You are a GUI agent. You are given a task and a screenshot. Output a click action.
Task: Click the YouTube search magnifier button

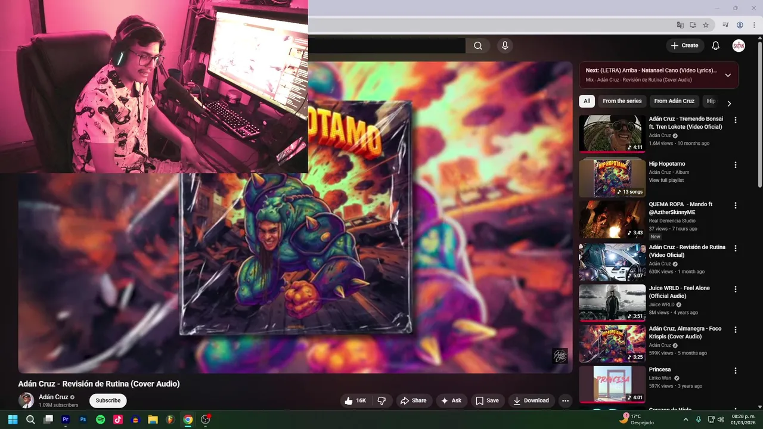coord(478,46)
